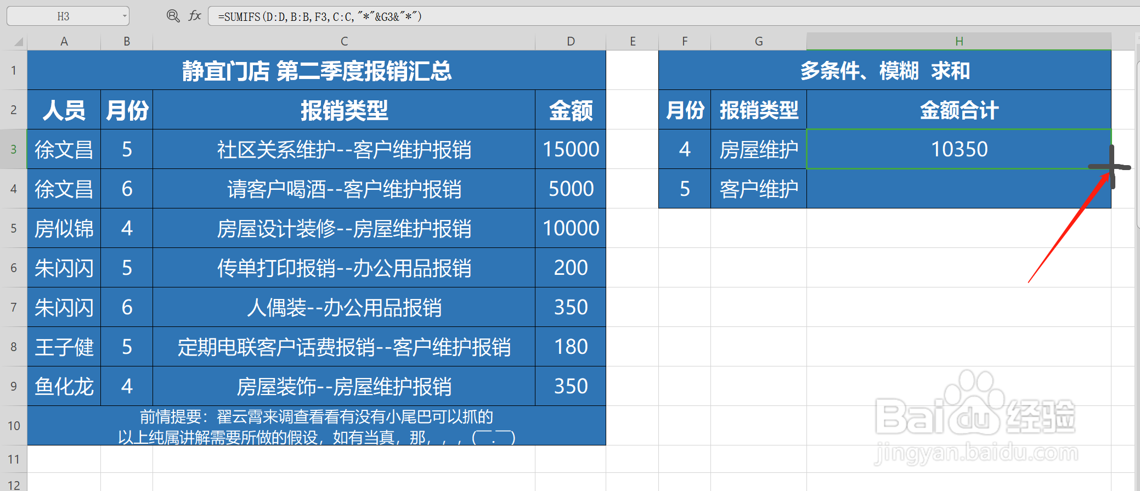Open the fx insert function dialog
Screen dimensions: 1140x491
195,16
